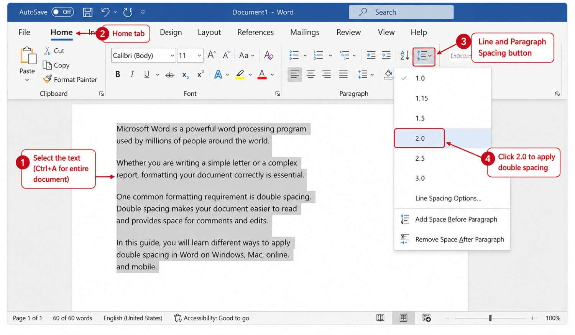Viewport: 575px width, 335px height.
Task: Copy the selected text
Action: 56,65
